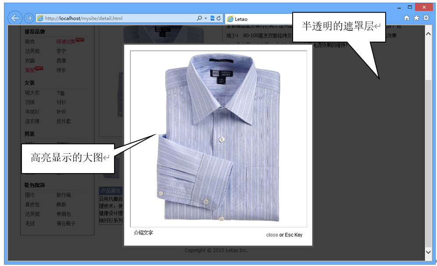Click the large shirt image in lightbox
Viewport: 437px width, 266px height.
tap(218, 139)
